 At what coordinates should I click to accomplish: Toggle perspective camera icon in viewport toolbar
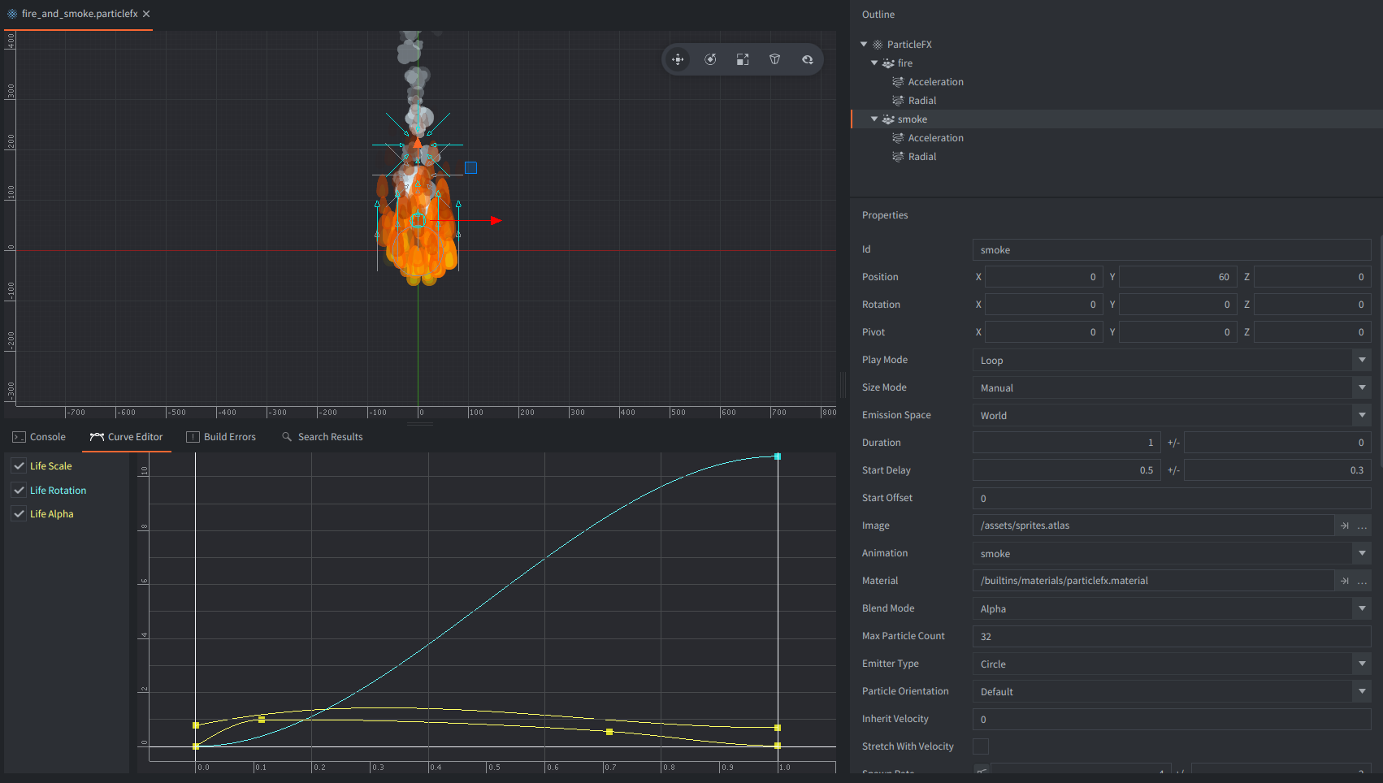[x=775, y=59]
